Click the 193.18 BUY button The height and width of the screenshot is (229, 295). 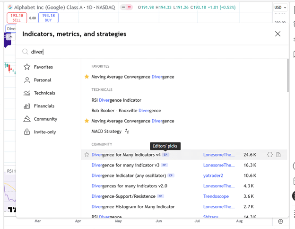click(x=48, y=18)
